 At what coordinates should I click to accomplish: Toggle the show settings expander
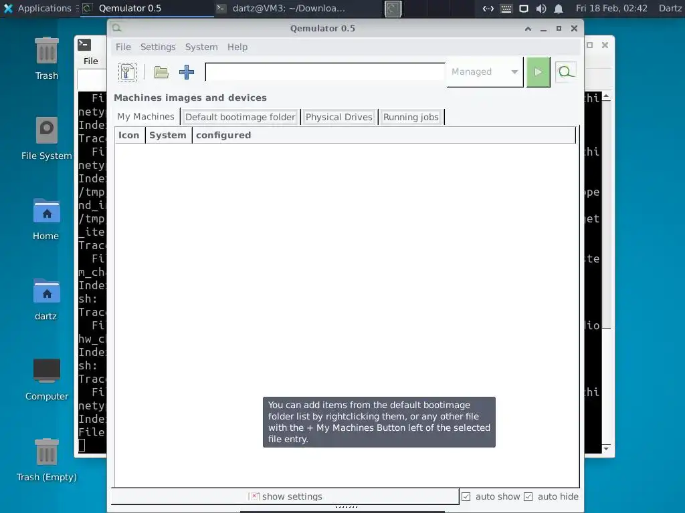(285, 496)
